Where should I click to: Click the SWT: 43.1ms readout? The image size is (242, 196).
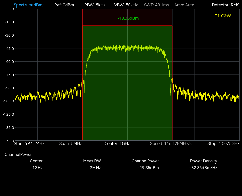pyautogui.click(x=156, y=5)
